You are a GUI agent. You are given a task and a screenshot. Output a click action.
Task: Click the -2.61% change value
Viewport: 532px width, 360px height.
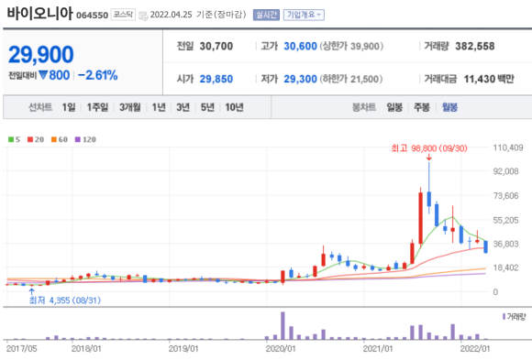pyautogui.click(x=98, y=75)
